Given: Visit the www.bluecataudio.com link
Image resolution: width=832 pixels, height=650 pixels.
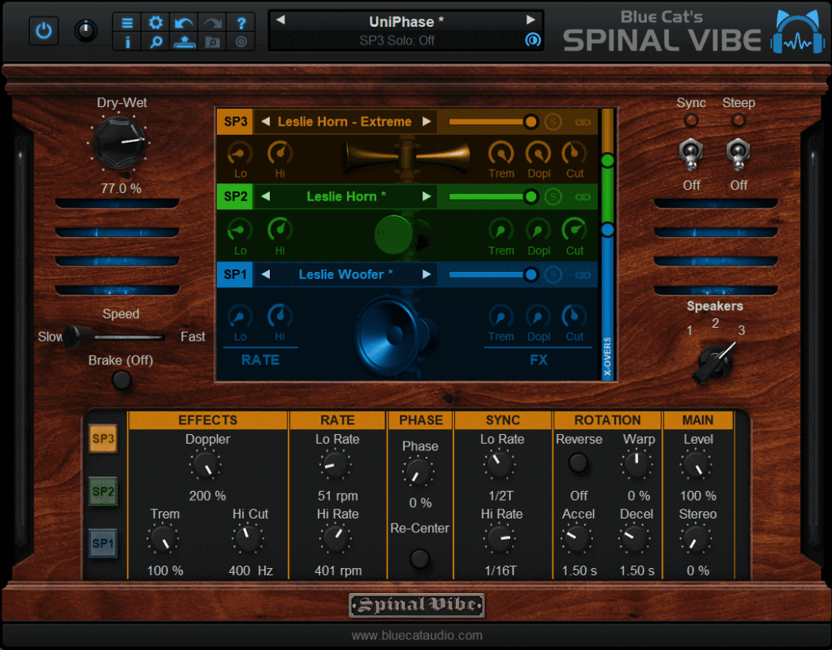Looking at the screenshot, I should pyautogui.click(x=416, y=635).
